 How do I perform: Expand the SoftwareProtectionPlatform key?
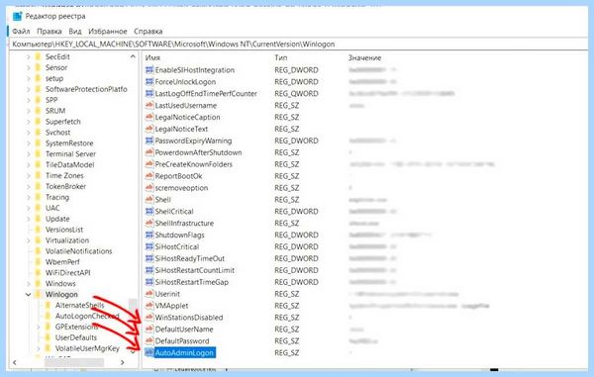[29, 89]
